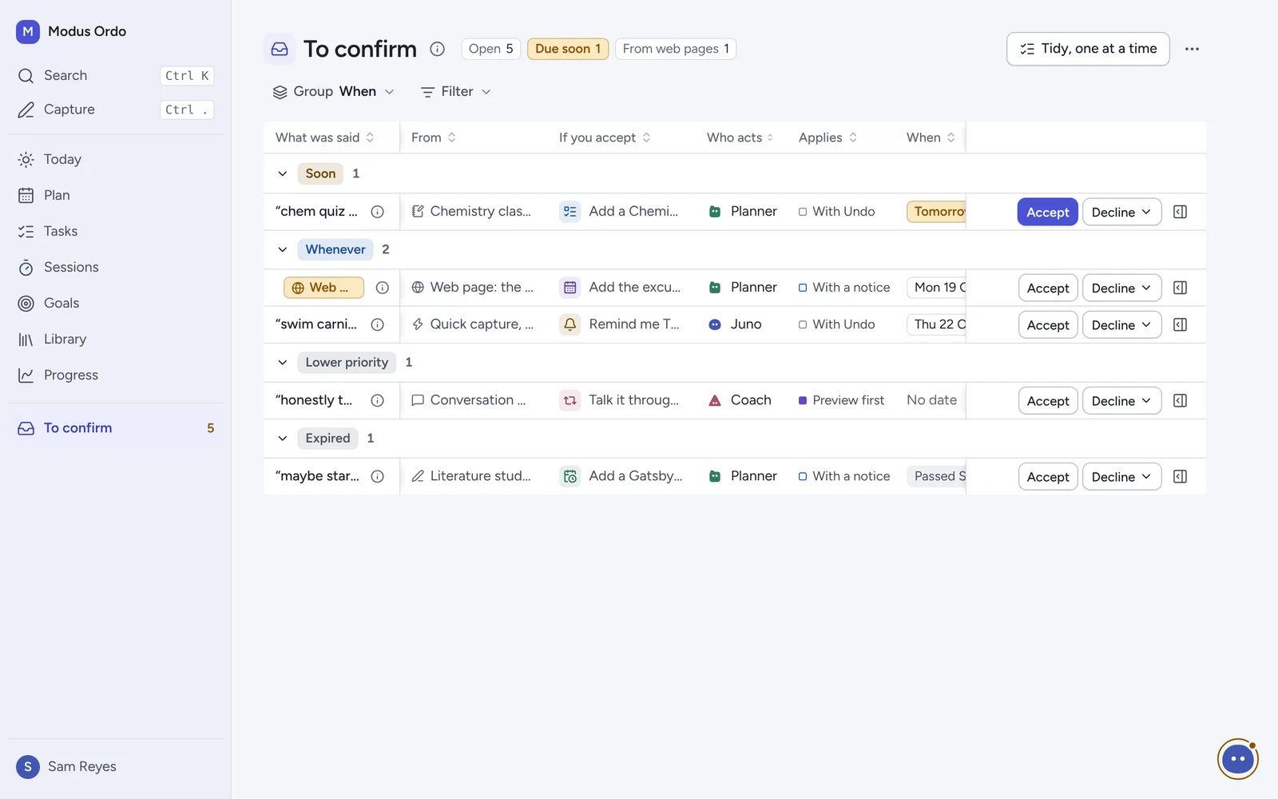The image size is (1278, 799).
Task: Sort by the When column
Action: coord(931,137)
